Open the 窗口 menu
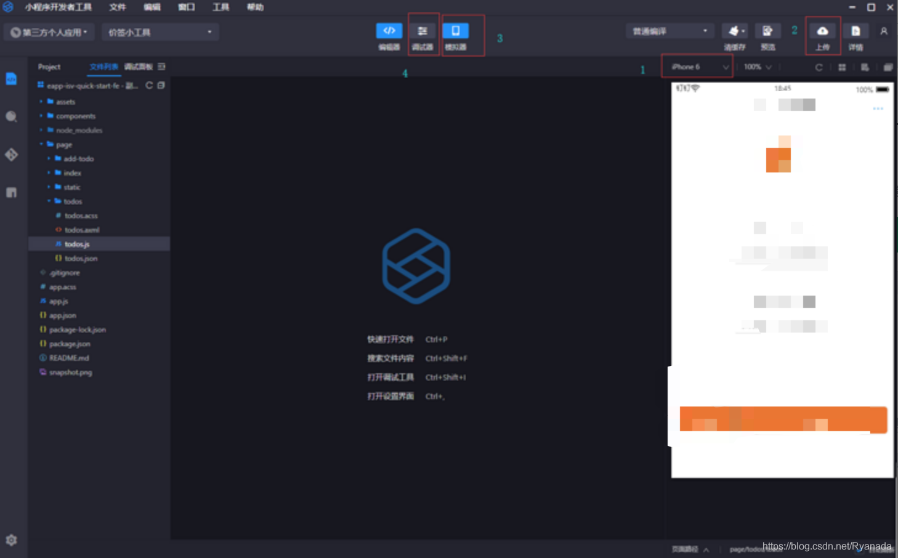 [x=186, y=7]
